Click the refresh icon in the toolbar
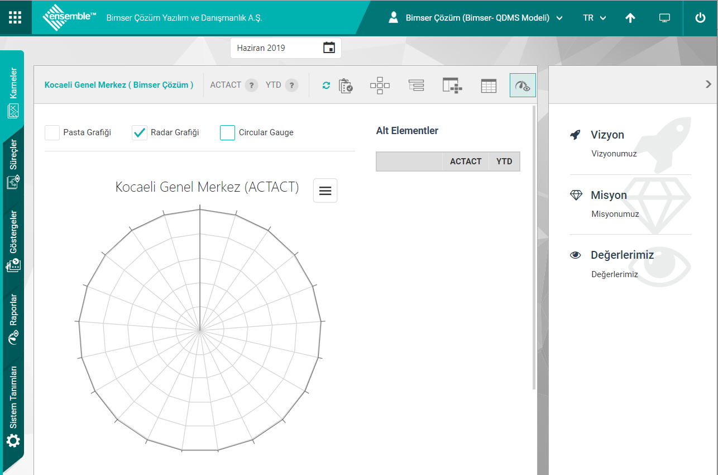The image size is (718, 475). point(327,85)
